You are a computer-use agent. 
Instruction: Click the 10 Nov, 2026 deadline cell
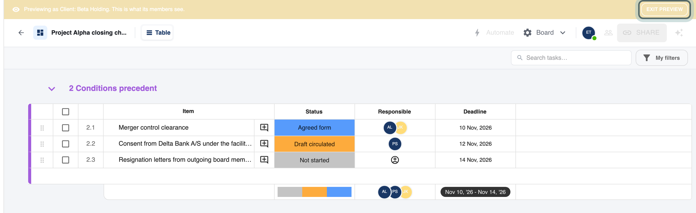[x=475, y=128]
